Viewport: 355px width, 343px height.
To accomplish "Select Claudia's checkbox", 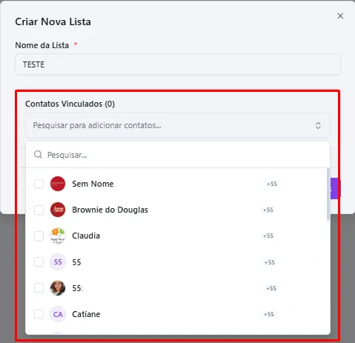I will (39, 236).
